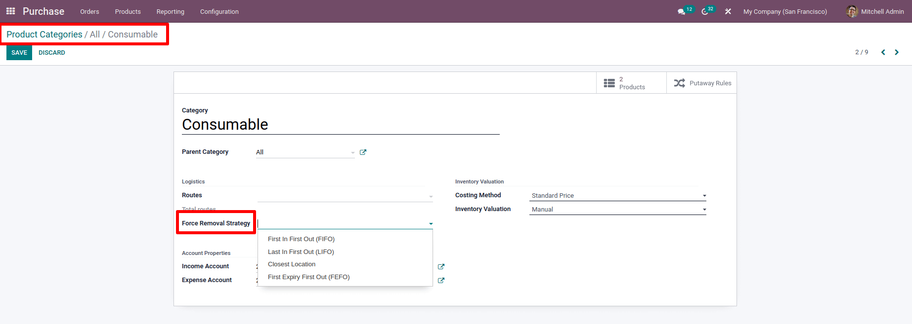Open Expense Account external link icon
This screenshot has height=324, width=912.
click(x=441, y=281)
